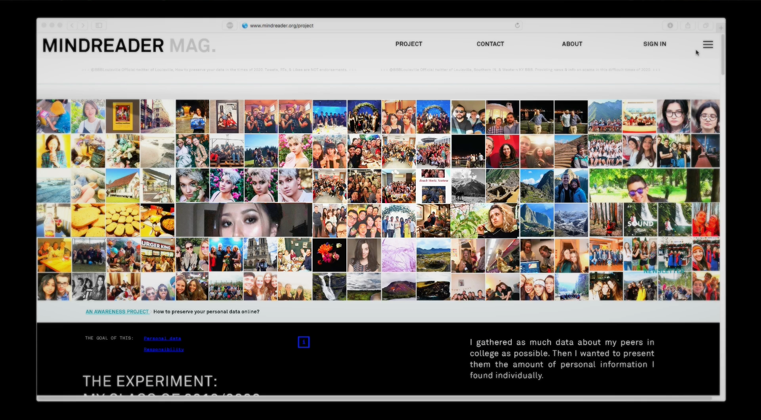
Task: Open the framed yellow poster photo
Action: tap(122, 117)
